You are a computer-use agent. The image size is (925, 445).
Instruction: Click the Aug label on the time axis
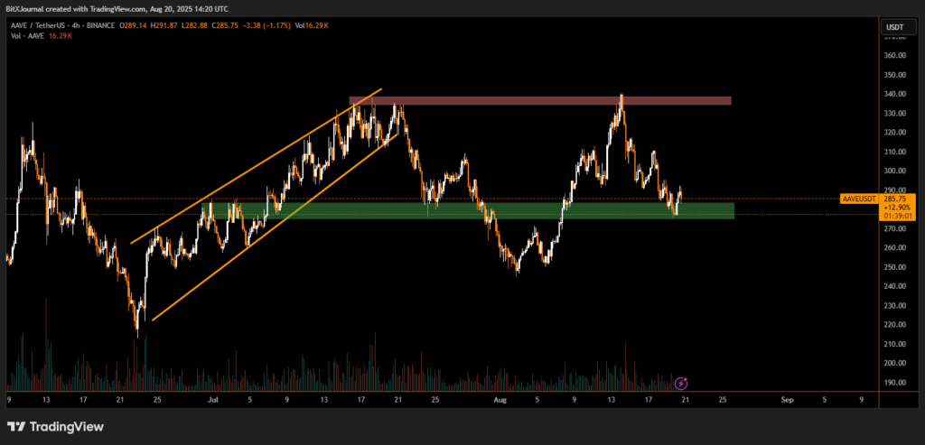(499, 397)
